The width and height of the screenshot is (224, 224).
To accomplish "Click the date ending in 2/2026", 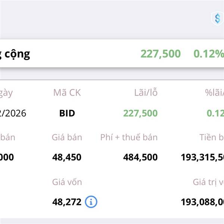I will 13,113.
